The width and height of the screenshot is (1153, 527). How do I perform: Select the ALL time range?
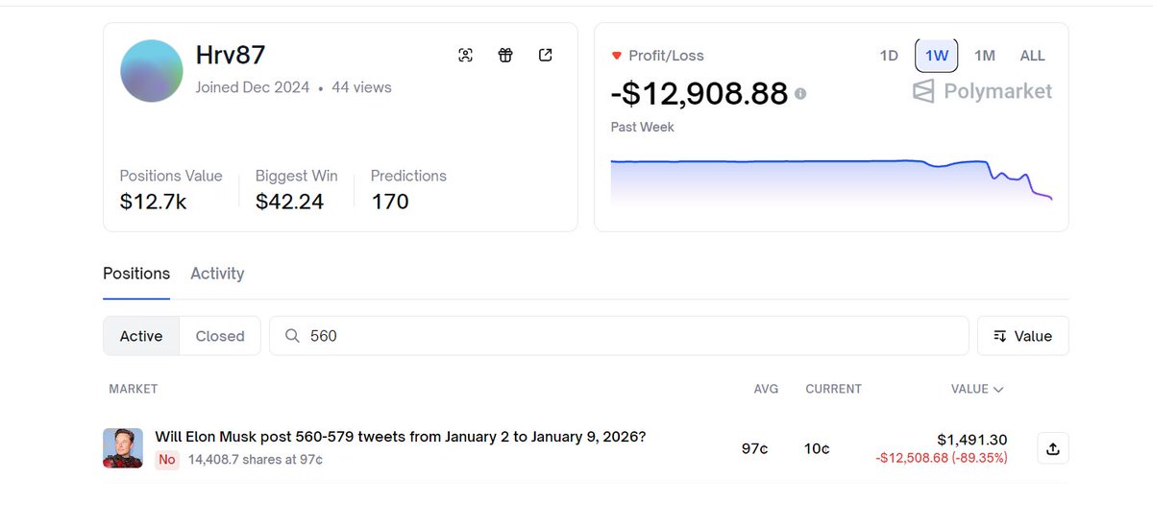(x=1032, y=56)
